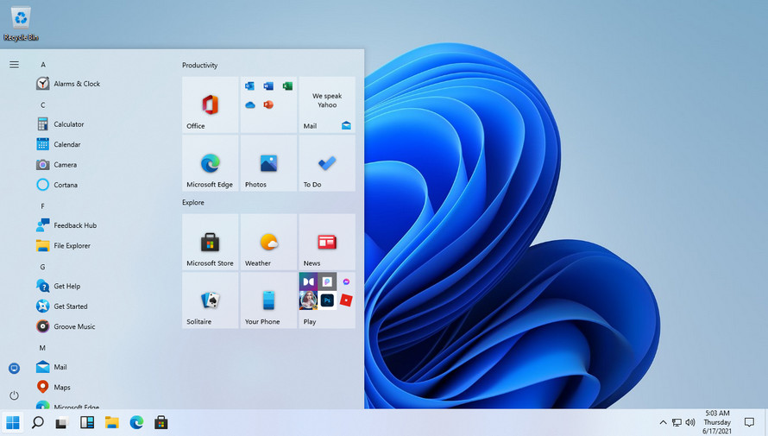Open OneDrive in the Office apps tile
This screenshot has width=768, height=436.
pyautogui.click(x=249, y=104)
